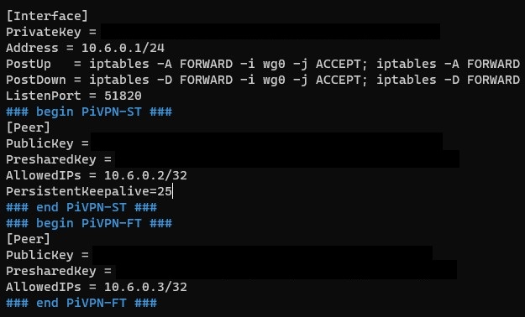Click the first [Peer] section header
Screen dimensions: 525x317
coord(28,127)
